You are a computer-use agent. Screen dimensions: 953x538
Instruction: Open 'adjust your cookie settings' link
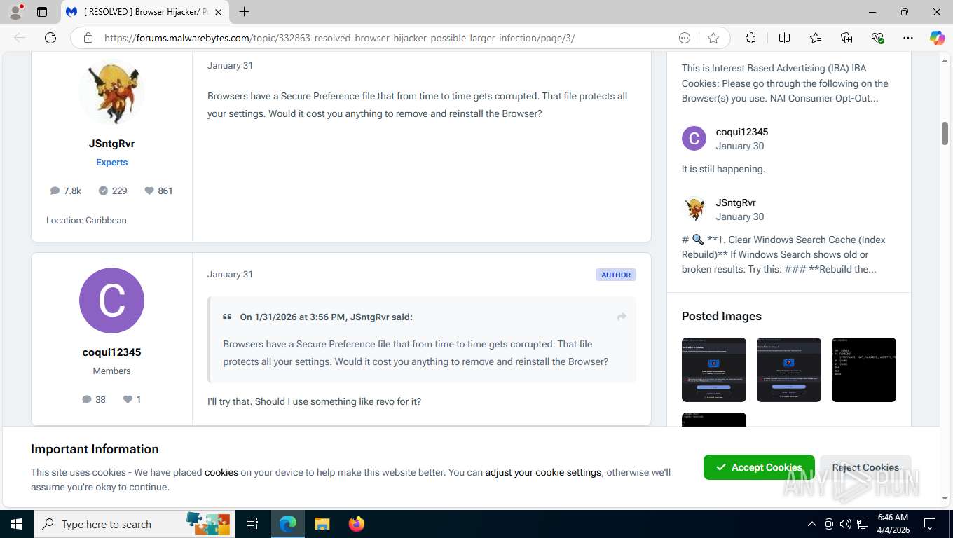tap(543, 472)
